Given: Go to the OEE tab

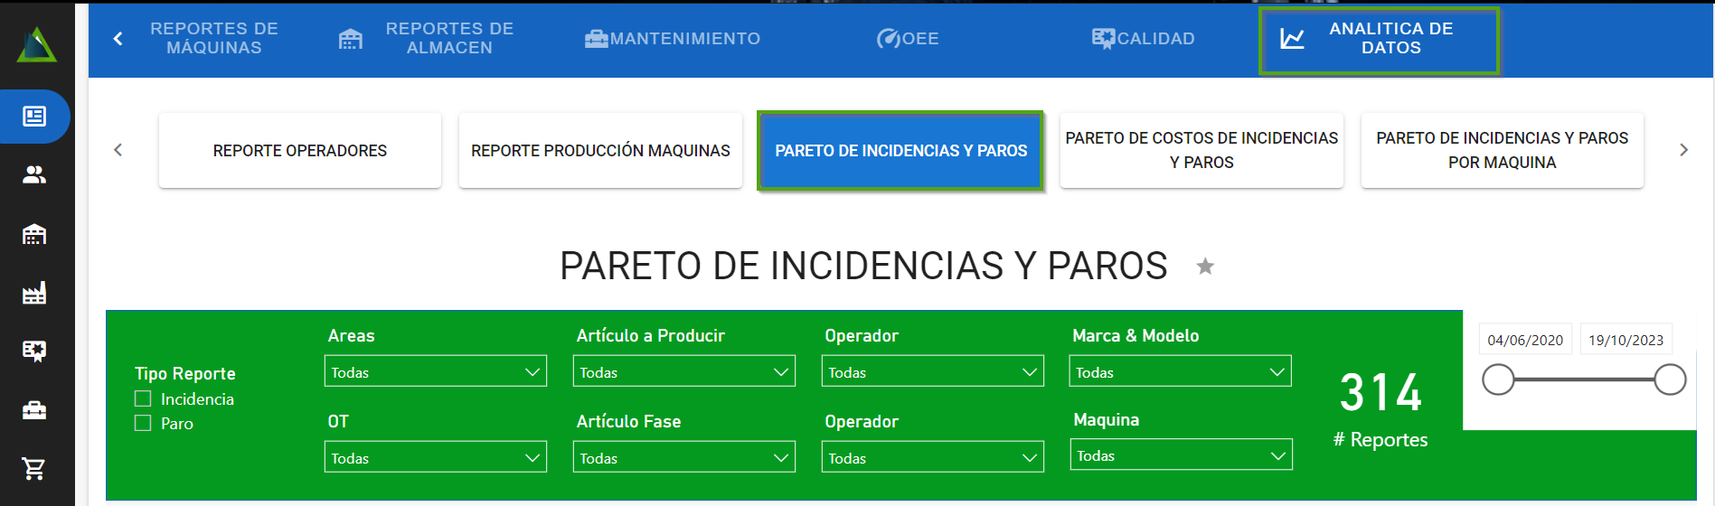Looking at the screenshot, I should [908, 39].
